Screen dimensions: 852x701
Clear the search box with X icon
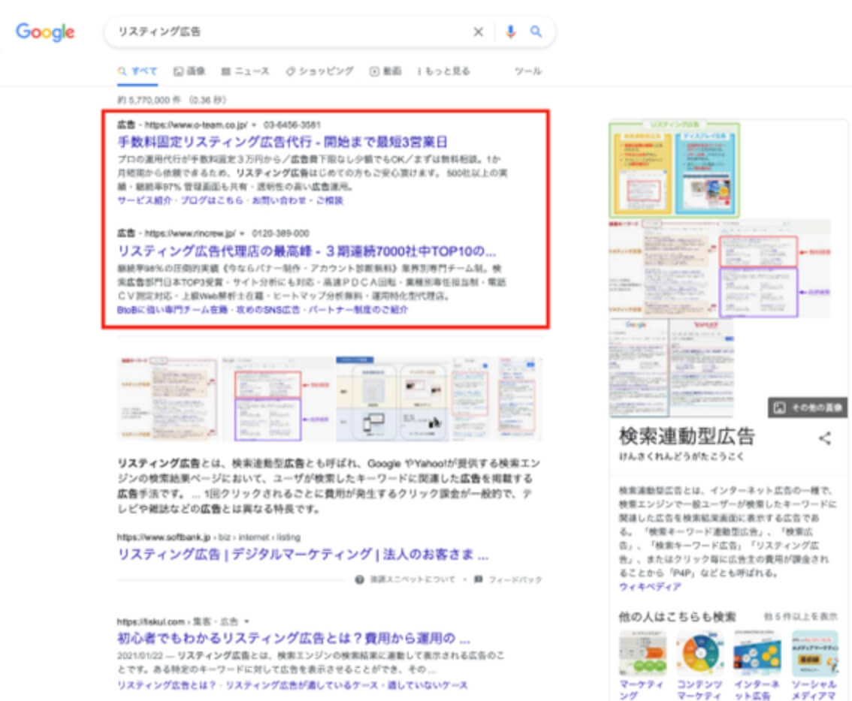pos(478,32)
